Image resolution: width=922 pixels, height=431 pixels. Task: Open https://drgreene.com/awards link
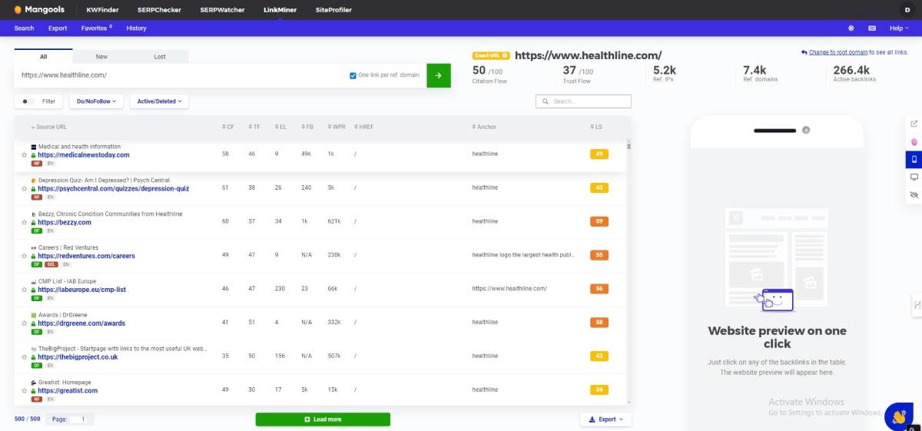81,323
